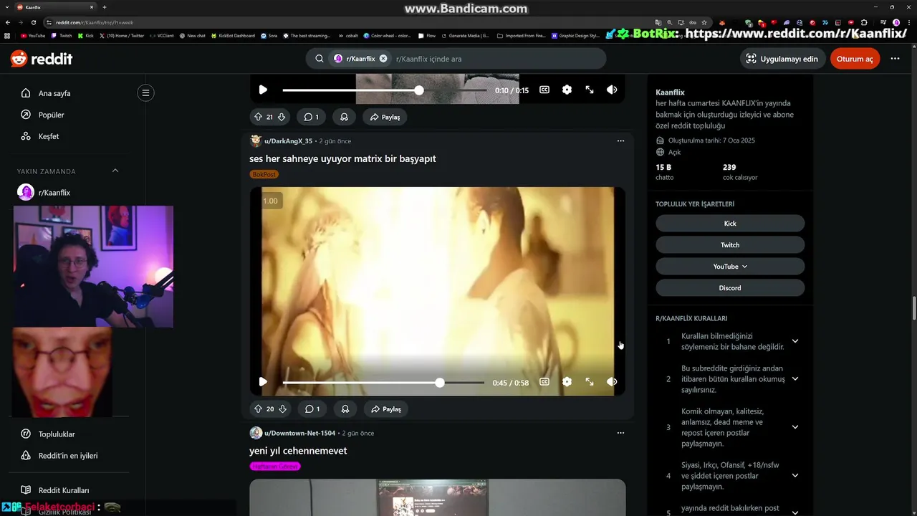Open the Kick community bookmark
This screenshot has height=516, width=917.
(x=730, y=224)
